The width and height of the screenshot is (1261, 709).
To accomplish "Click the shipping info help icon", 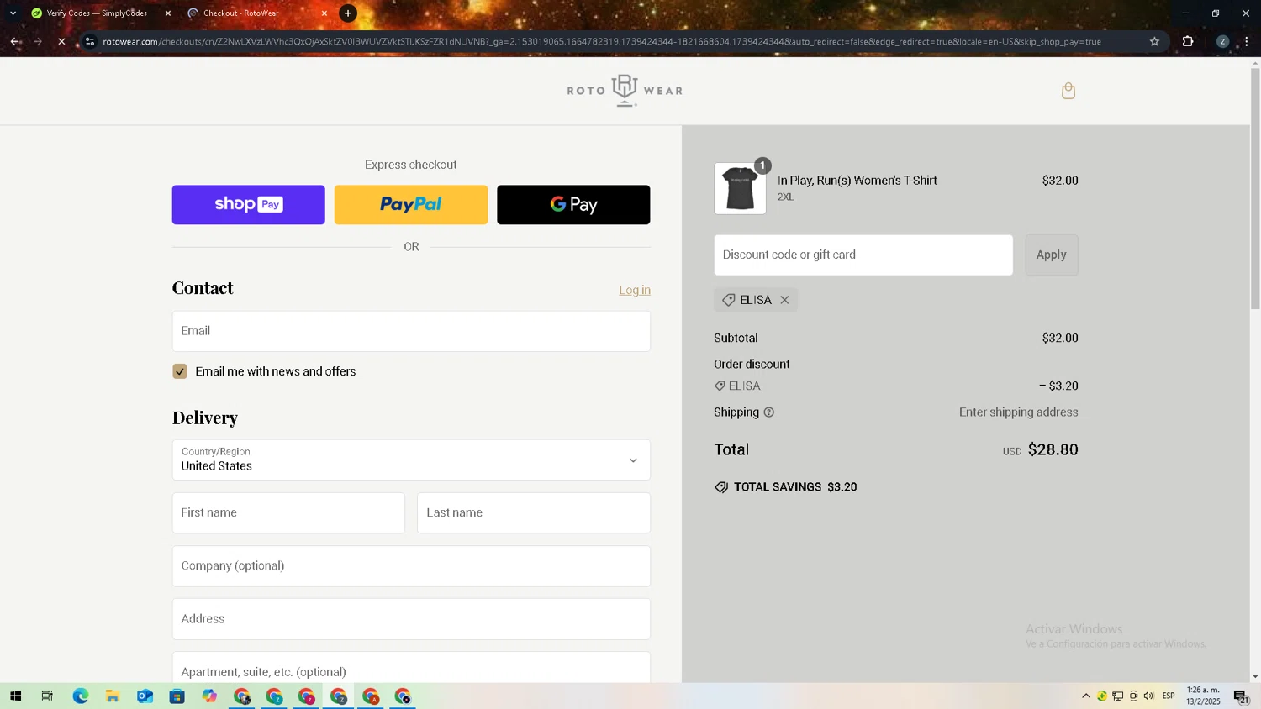I will click(768, 412).
